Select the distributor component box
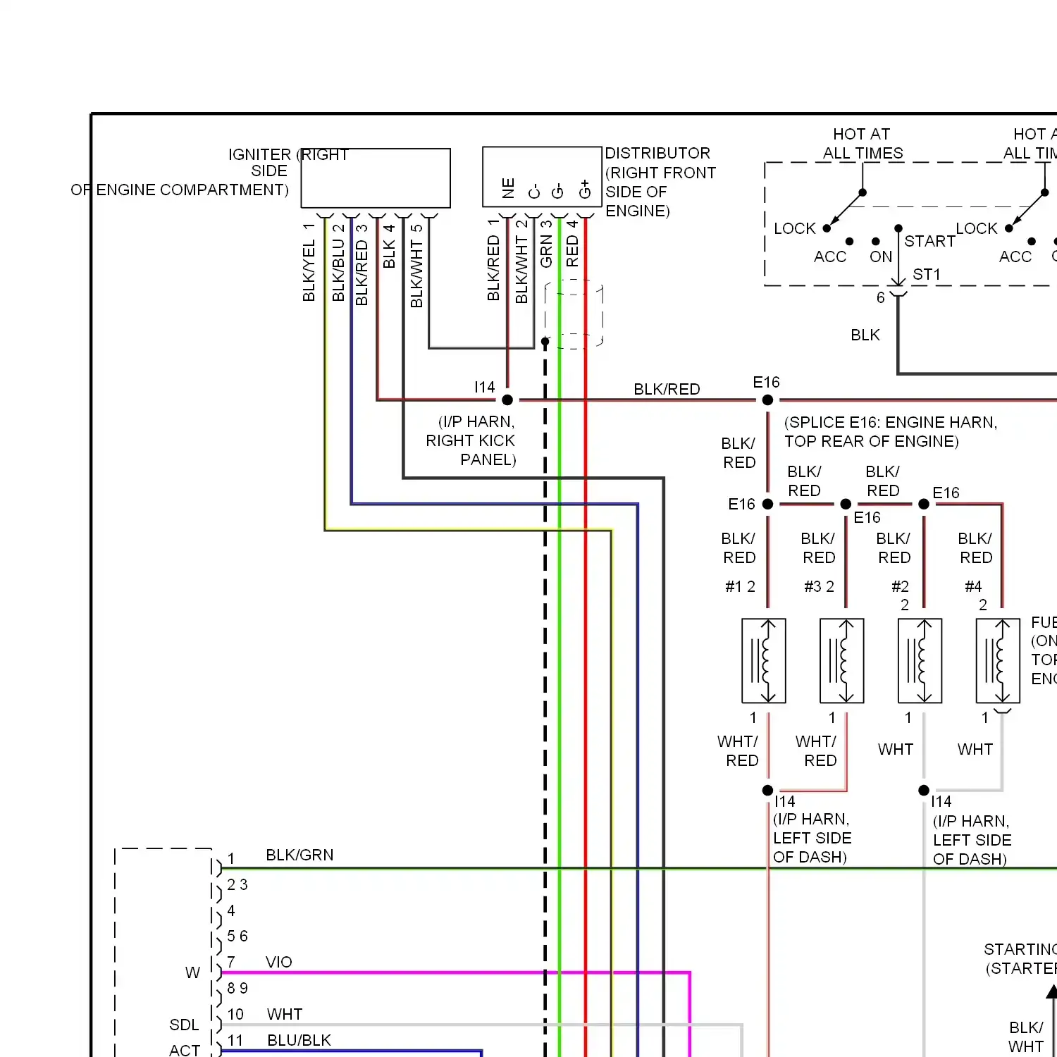The image size is (1057, 1057). (x=542, y=177)
